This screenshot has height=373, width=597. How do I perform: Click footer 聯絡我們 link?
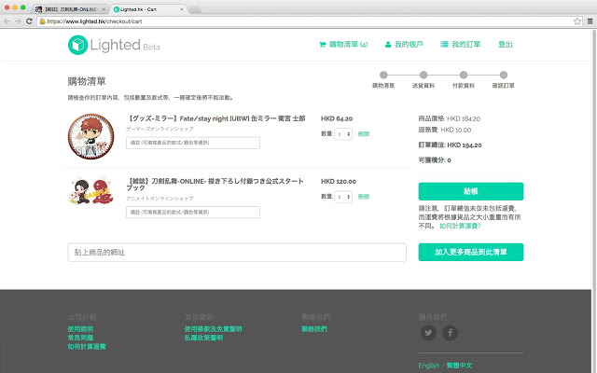(x=314, y=329)
